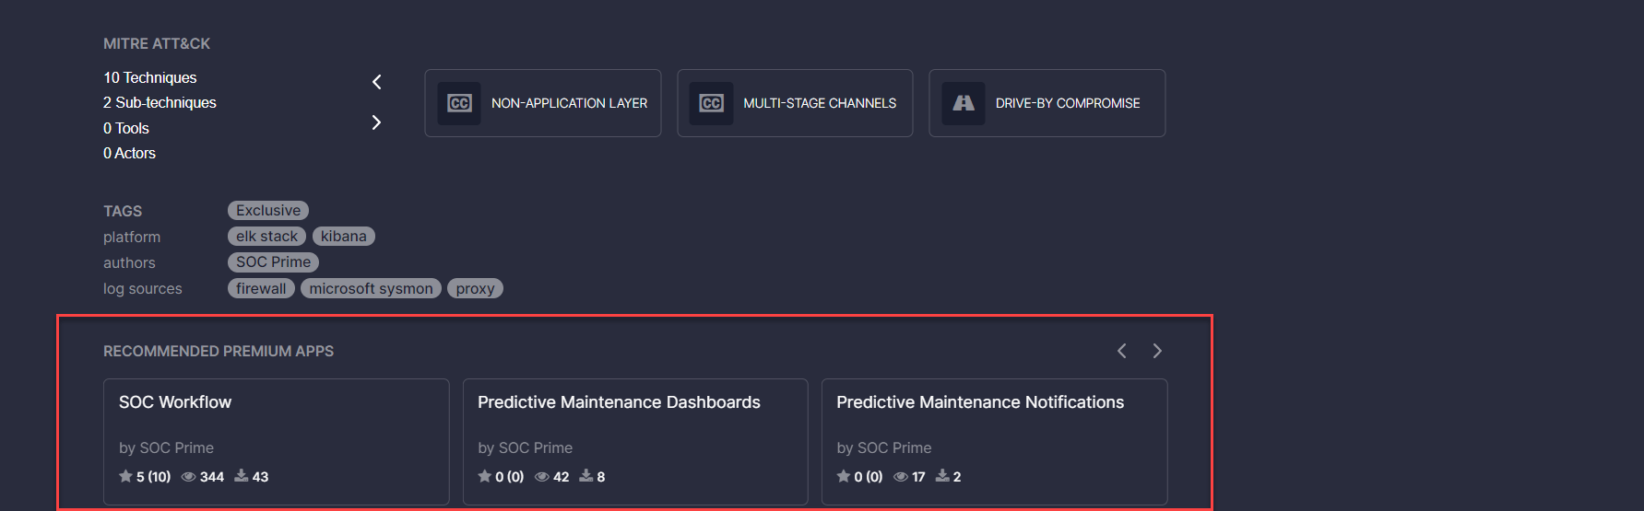Open Predictive Maintenance Dashboards app title
The height and width of the screenshot is (511, 1644).
(619, 402)
